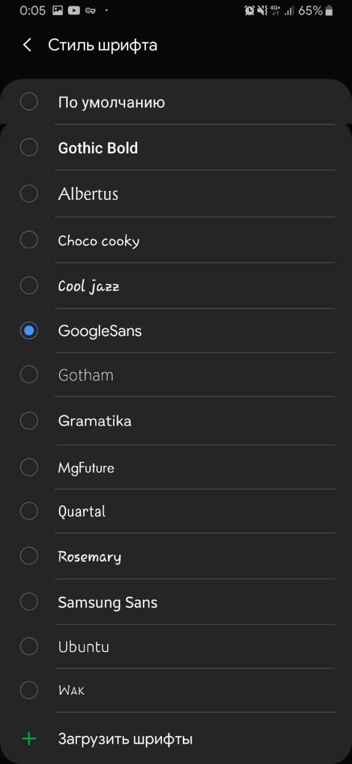Tap the alarm icon in status bar
This screenshot has width=352, height=764.
250,10
